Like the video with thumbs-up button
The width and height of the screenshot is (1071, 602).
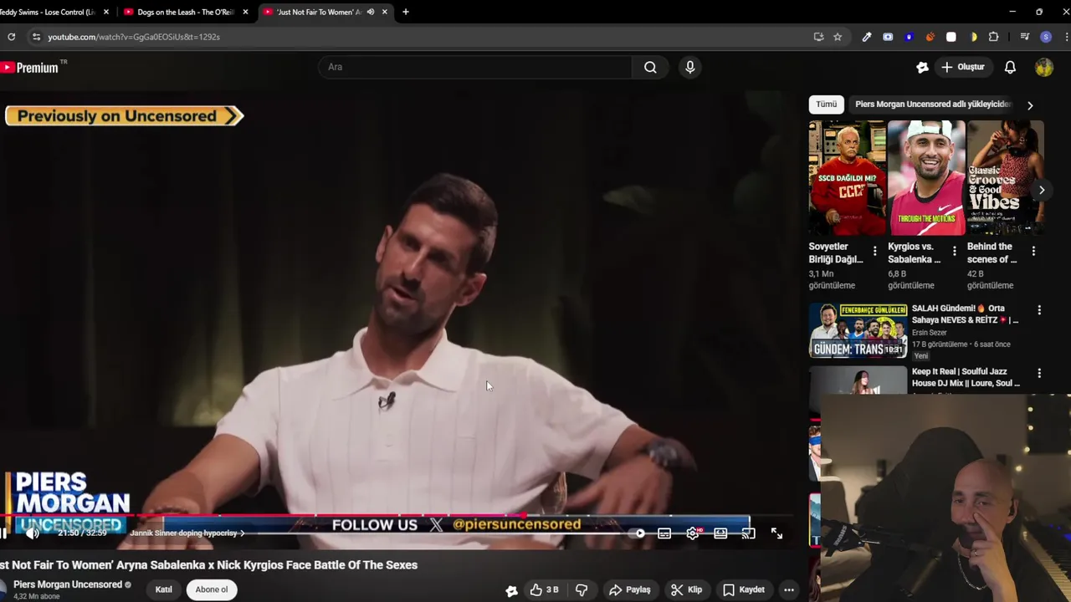point(544,589)
